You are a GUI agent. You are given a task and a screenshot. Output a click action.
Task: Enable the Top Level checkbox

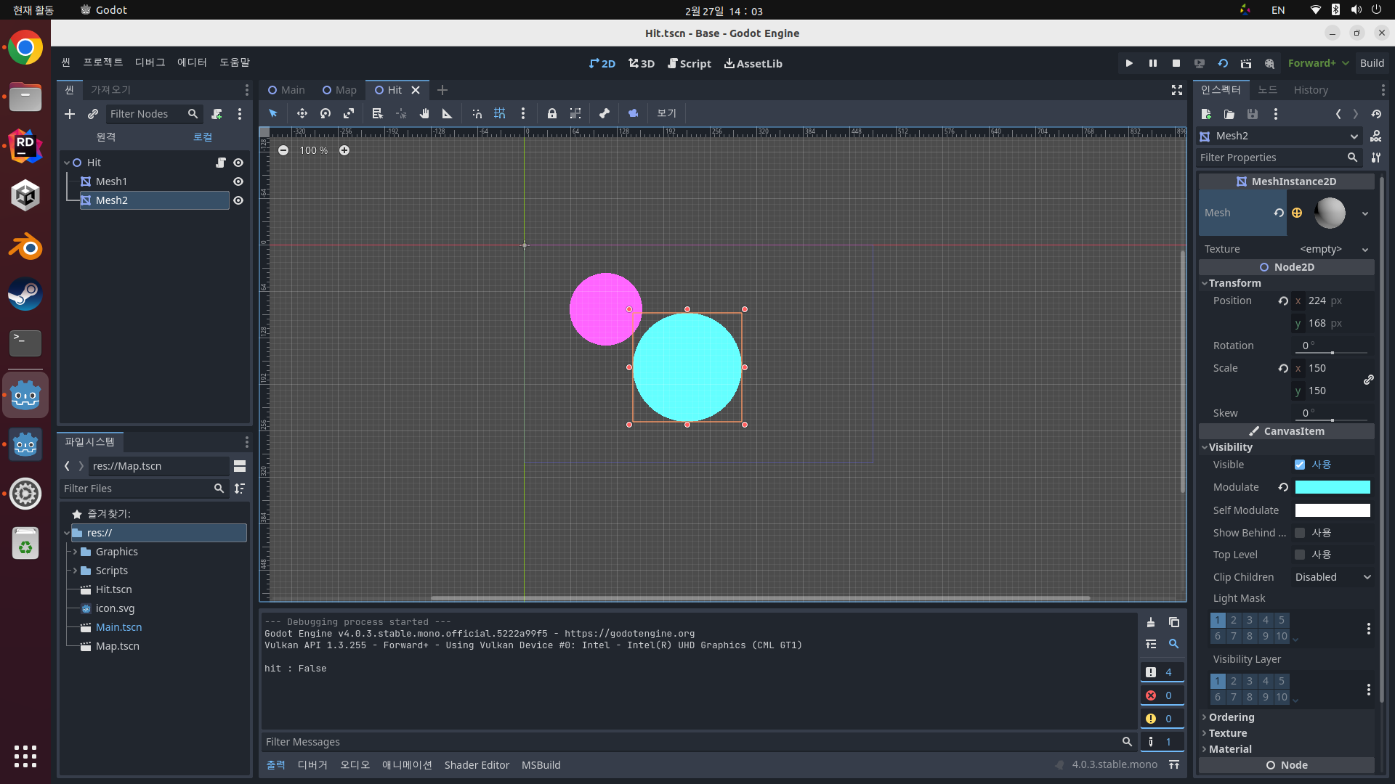point(1300,555)
